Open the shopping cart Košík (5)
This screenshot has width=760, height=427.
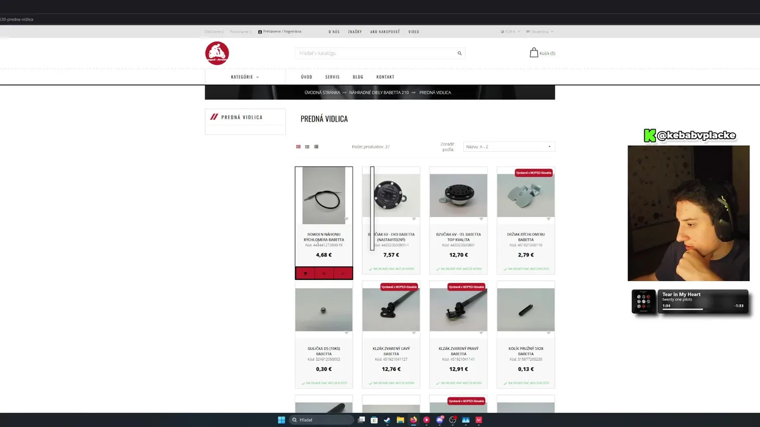pos(542,53)
